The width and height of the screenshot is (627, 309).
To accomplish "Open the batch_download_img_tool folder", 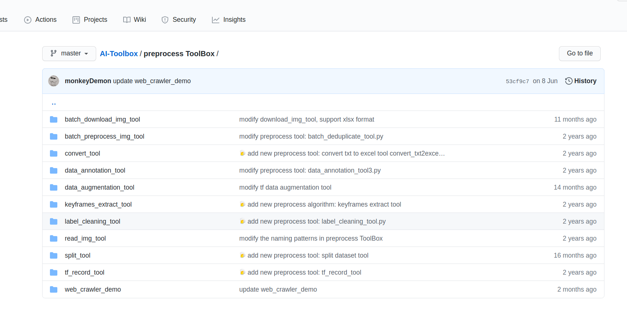I will pyautogui.click(x=102, y=119).
